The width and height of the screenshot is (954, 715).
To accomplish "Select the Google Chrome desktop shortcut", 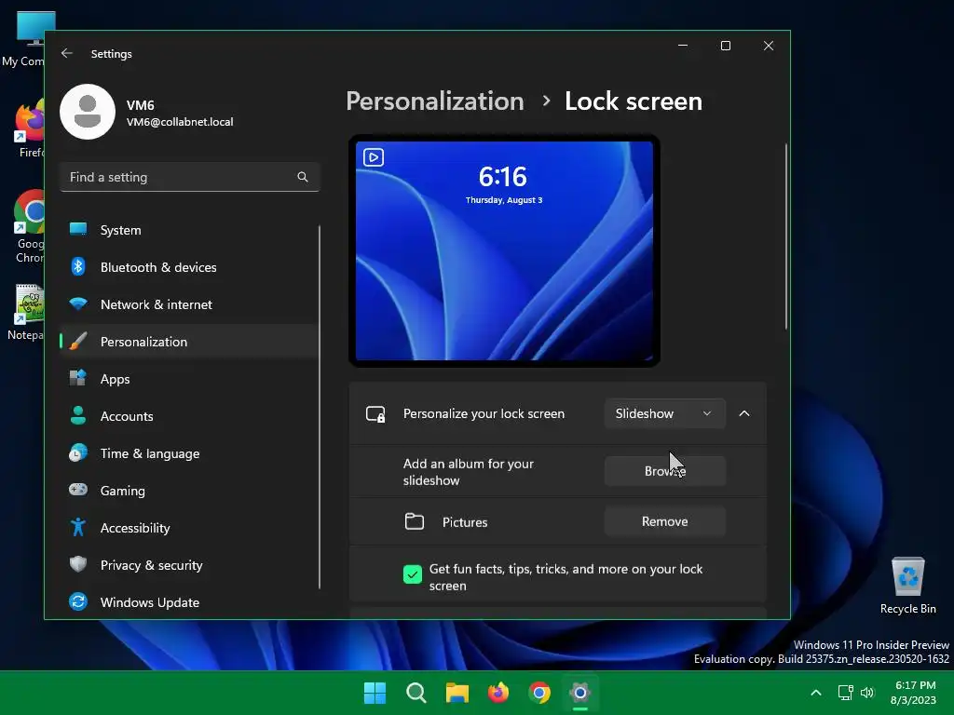I will pyautogui.click(x=29, y=227).
